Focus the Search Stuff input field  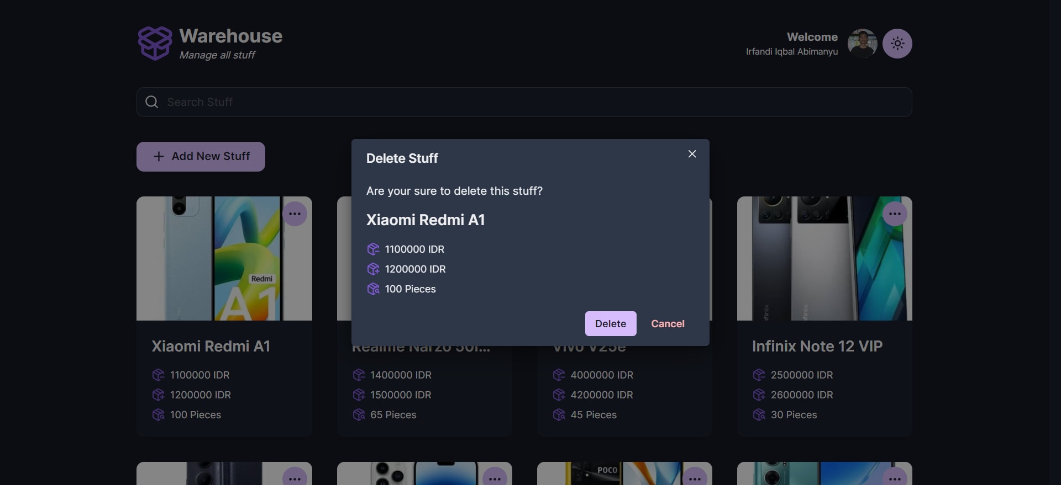(x=524, y=102)
